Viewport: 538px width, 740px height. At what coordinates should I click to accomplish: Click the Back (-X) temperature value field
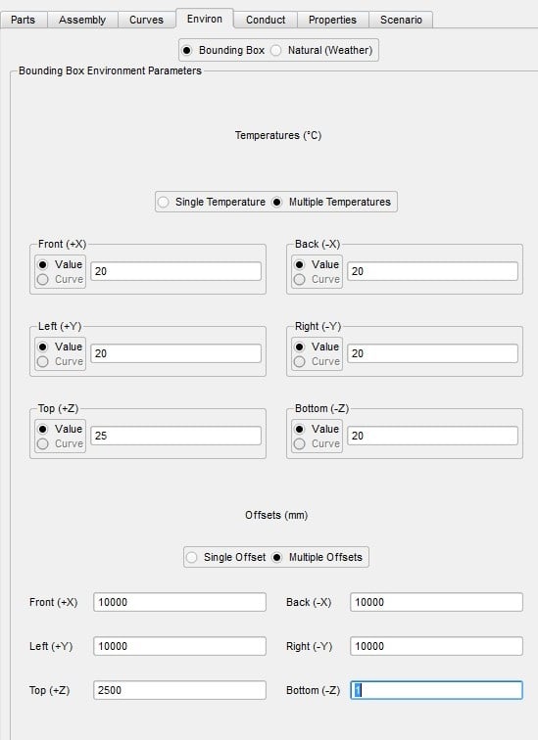(x=433, y=271)
